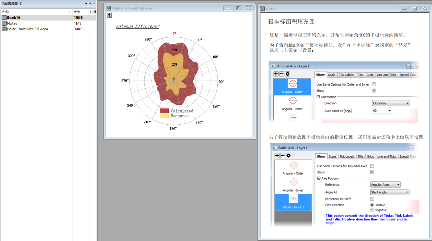Click the red Calculated legend swatch
The width and height of the screenshot is (432, 241).
pos(164,111)
